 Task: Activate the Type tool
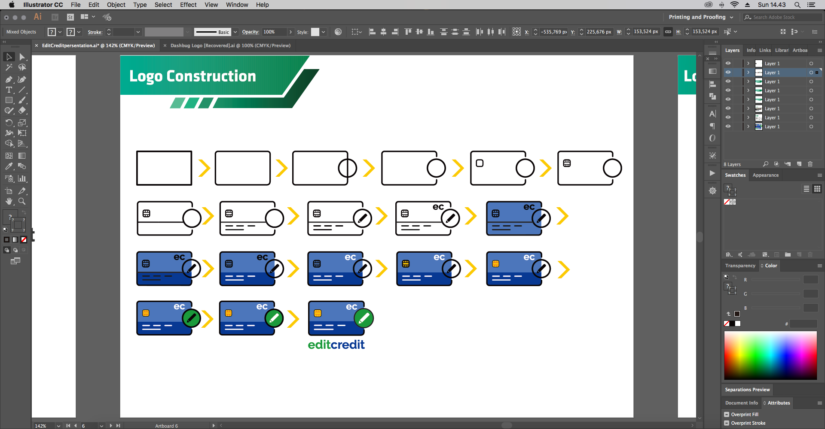click(9, 90)
